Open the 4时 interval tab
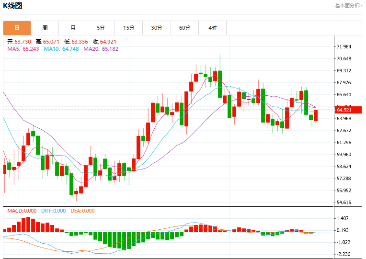Image resolution: width=366 pixels, height=259 pixels. point(212,28)
